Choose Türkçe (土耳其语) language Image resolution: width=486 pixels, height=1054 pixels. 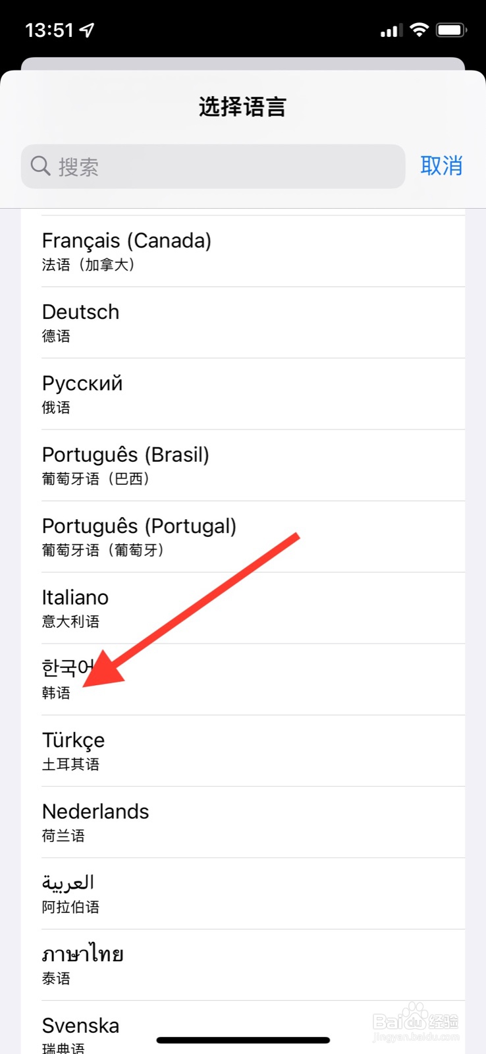[x=243, y=751]
